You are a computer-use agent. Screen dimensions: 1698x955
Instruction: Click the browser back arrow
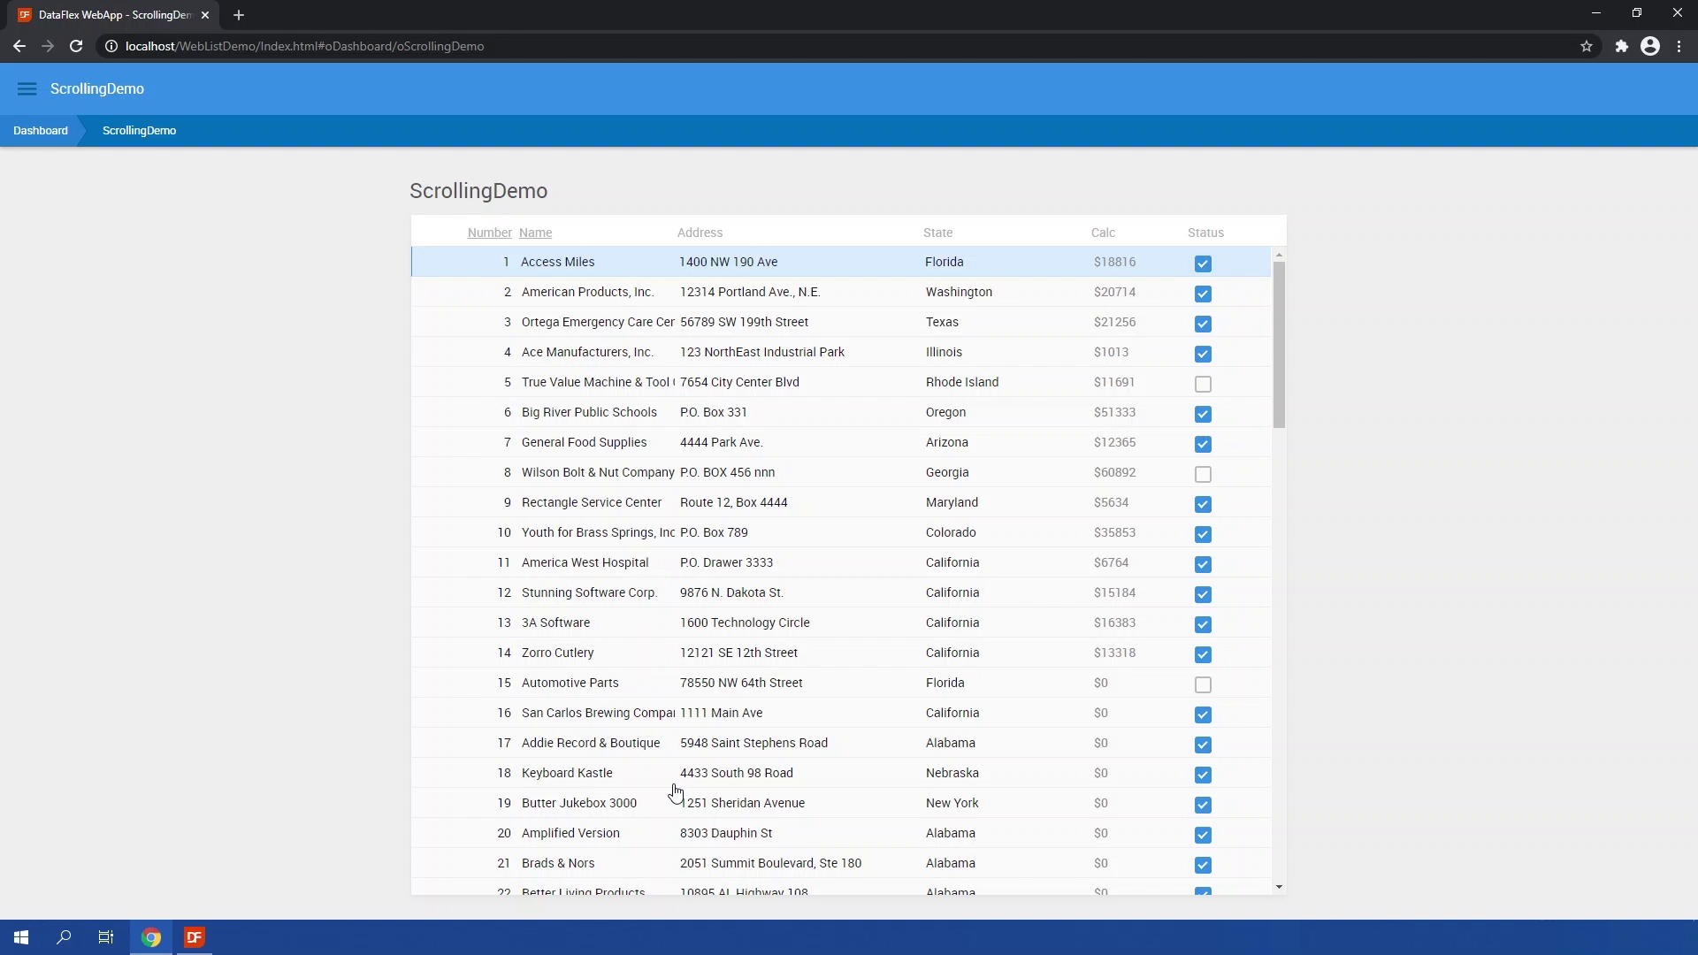19,46
